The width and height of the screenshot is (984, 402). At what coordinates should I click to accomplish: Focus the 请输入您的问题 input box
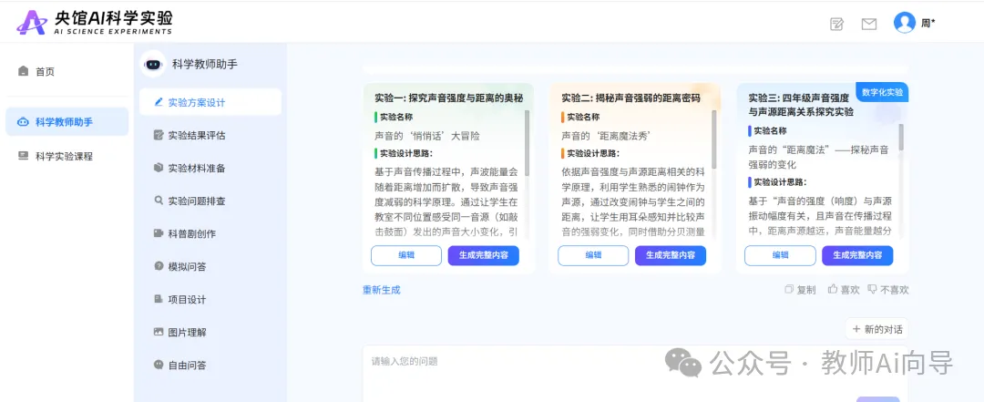click(x=635, y=373)
